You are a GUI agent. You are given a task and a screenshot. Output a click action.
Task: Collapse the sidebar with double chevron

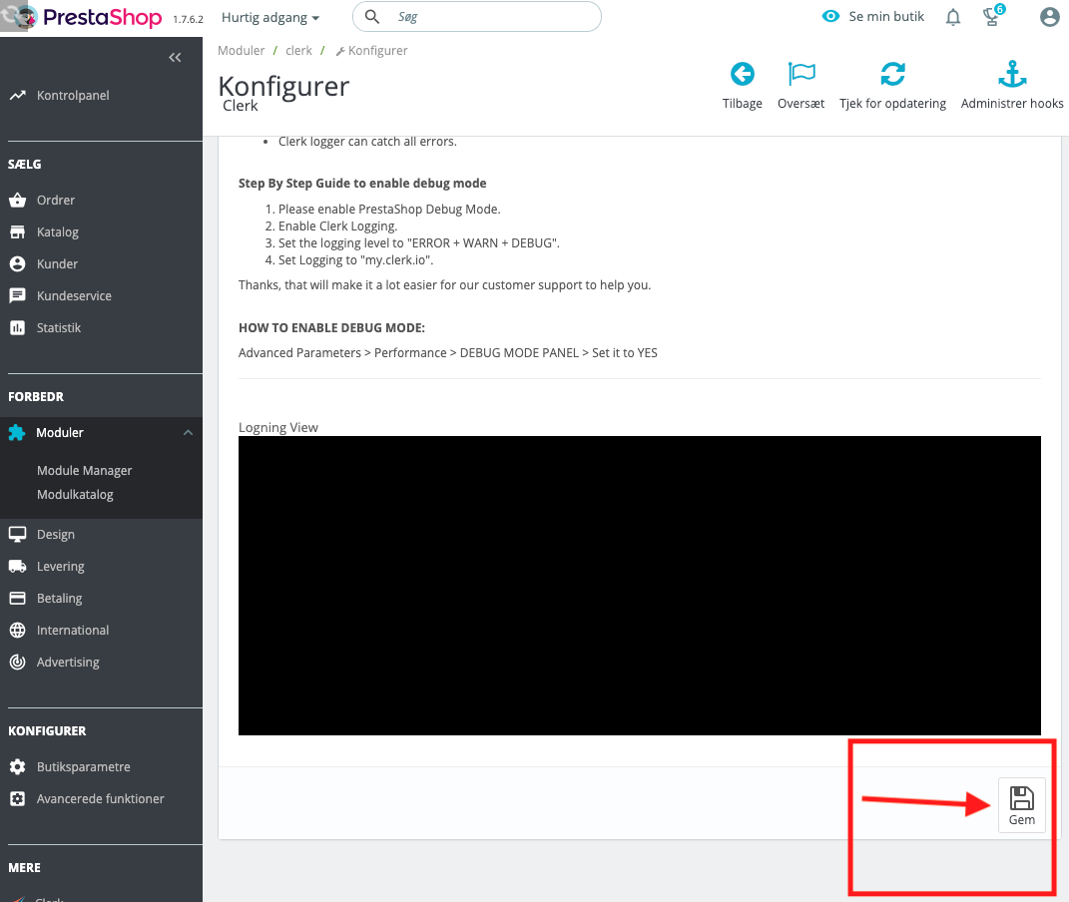click(x=175, y=58)
